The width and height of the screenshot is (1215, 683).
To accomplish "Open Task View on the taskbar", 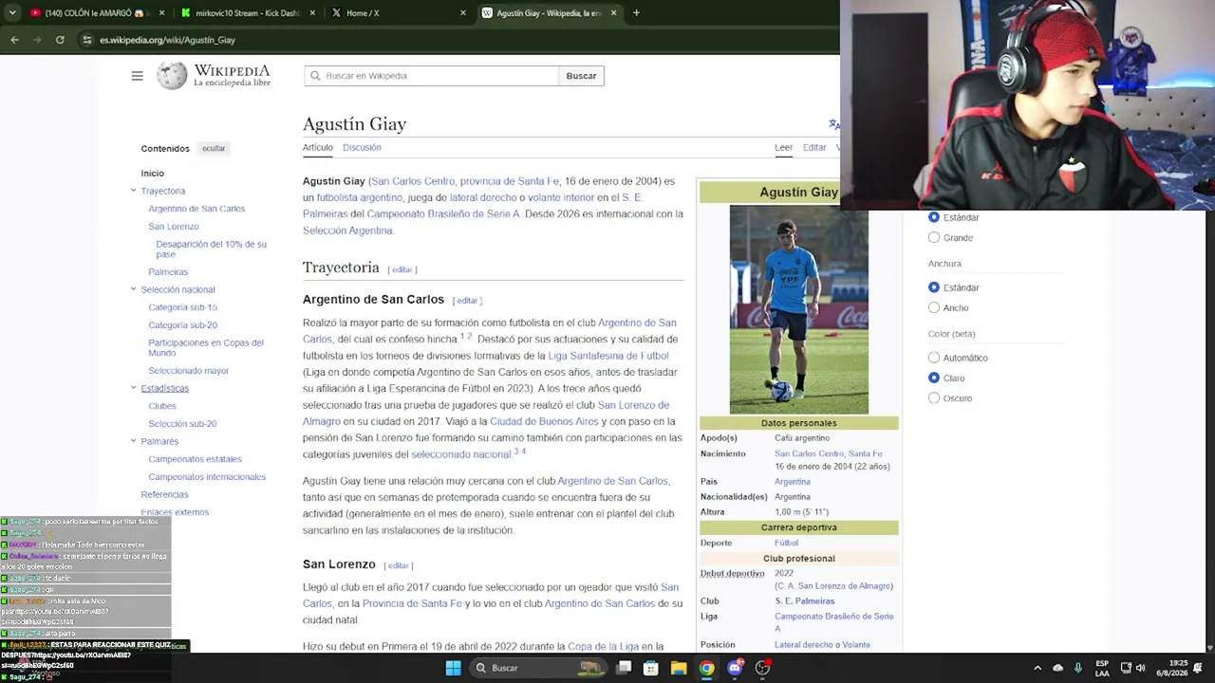I will (624, 668).
